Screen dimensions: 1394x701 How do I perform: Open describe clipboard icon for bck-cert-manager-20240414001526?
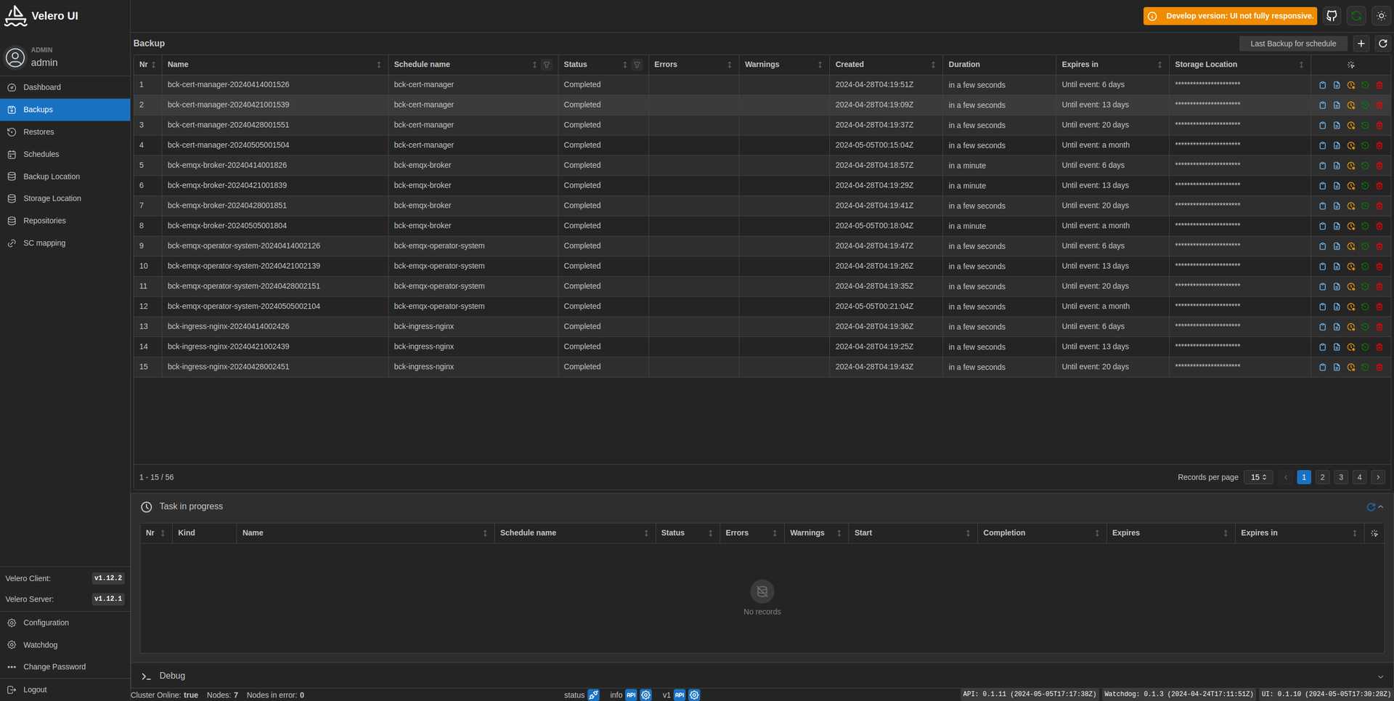1322,85
